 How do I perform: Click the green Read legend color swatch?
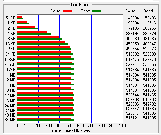coord(97,11)
